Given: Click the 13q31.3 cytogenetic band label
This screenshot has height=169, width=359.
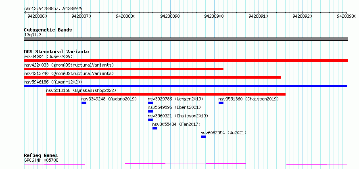Looking at the screenshot, I should pos(33,35).
